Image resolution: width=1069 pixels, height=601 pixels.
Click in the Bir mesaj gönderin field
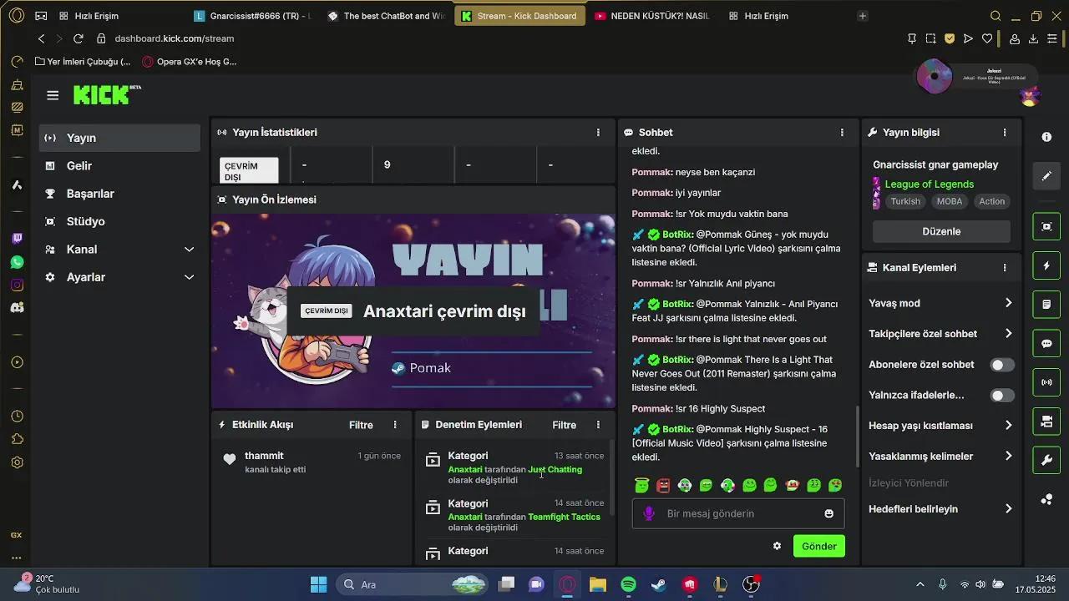pos(737,513)
